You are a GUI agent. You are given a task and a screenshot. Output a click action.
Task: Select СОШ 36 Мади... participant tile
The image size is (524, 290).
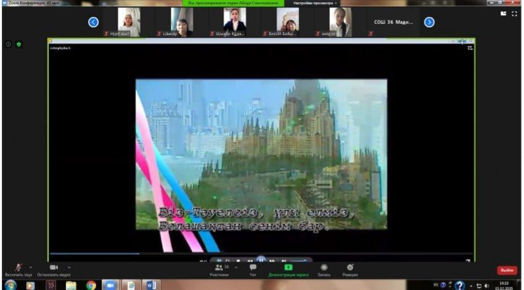pos(393,22)
